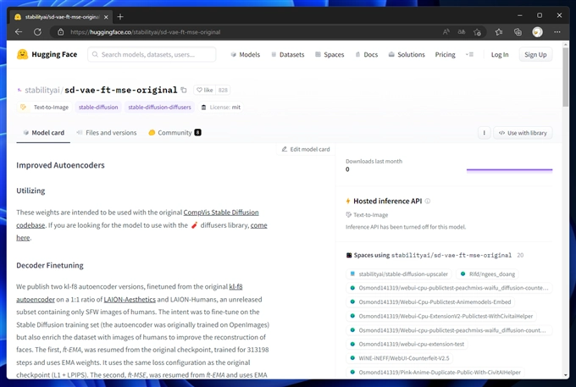Screen dimensions: 576x387
Task: Open the Docs nav item
Action: click(367, 54)
